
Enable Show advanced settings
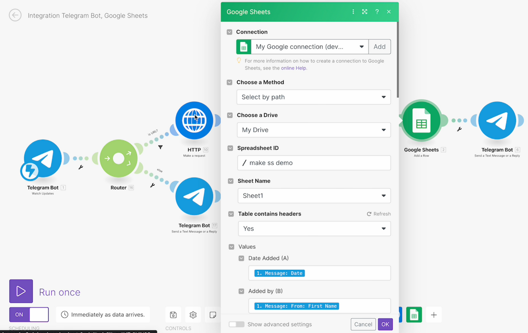[236, 324]
